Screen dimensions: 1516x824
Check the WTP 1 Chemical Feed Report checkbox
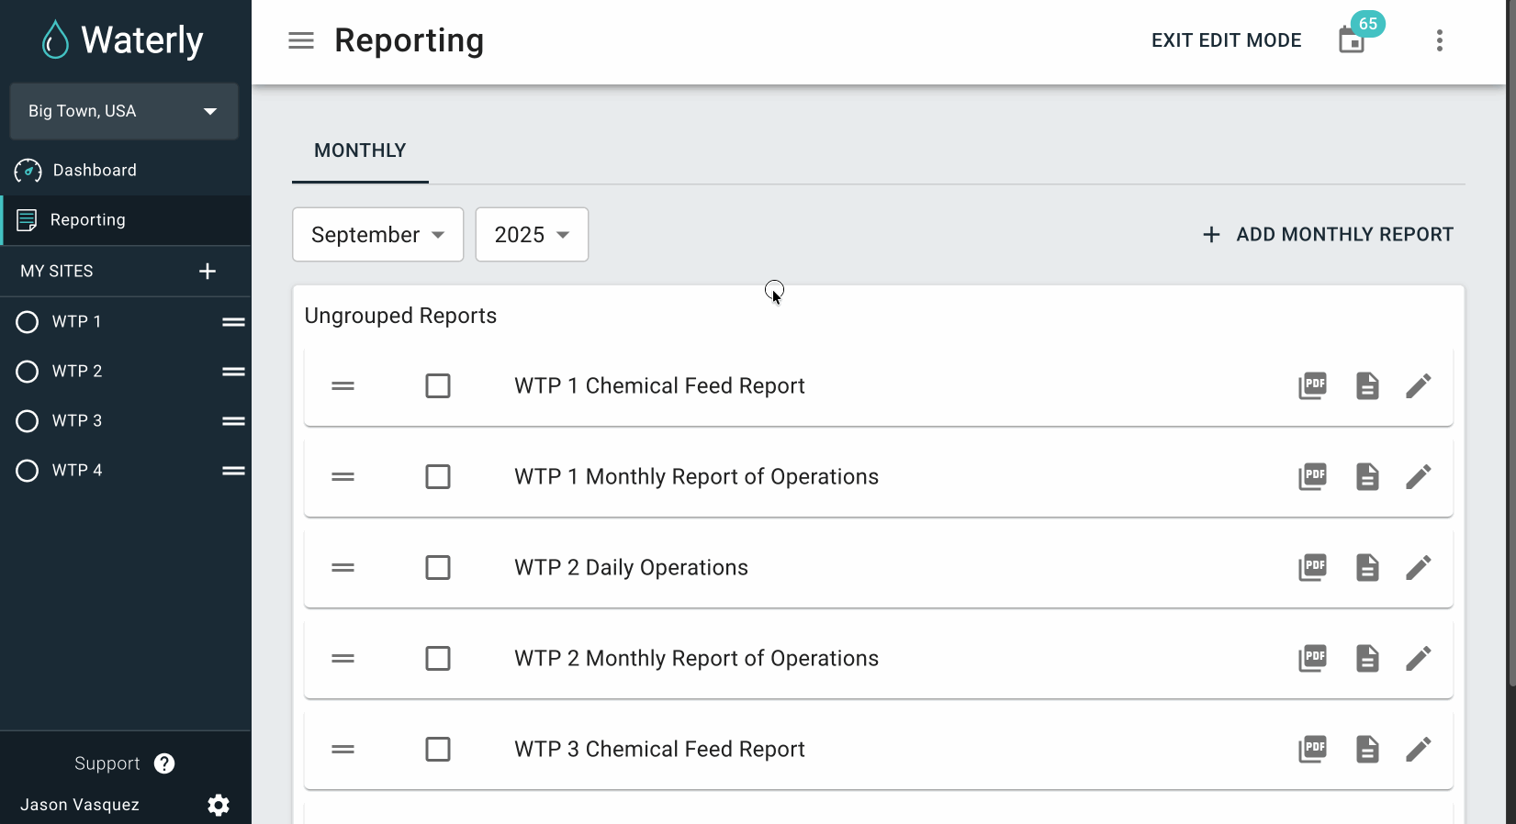(438, 386)
